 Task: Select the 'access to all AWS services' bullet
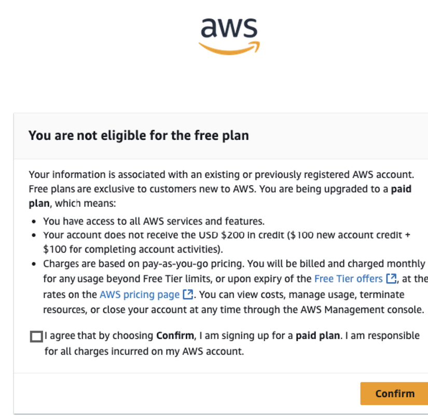pyautogui.click(x=154, y=221)
